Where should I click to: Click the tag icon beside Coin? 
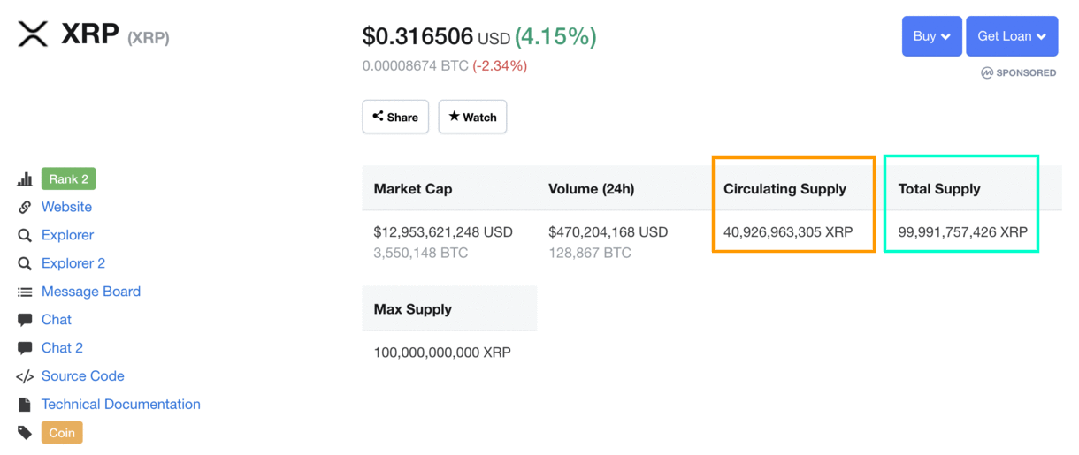coord(25,433)
